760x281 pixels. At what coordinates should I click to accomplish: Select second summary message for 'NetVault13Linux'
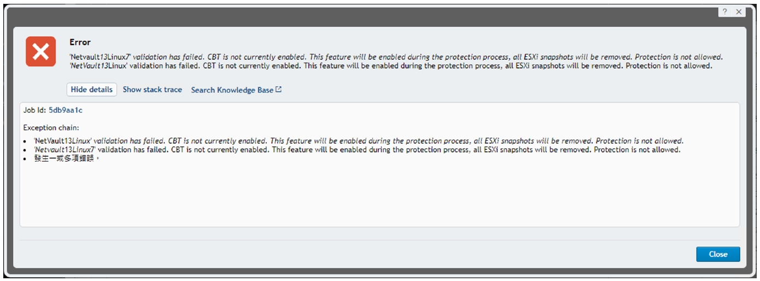(391, 66)
